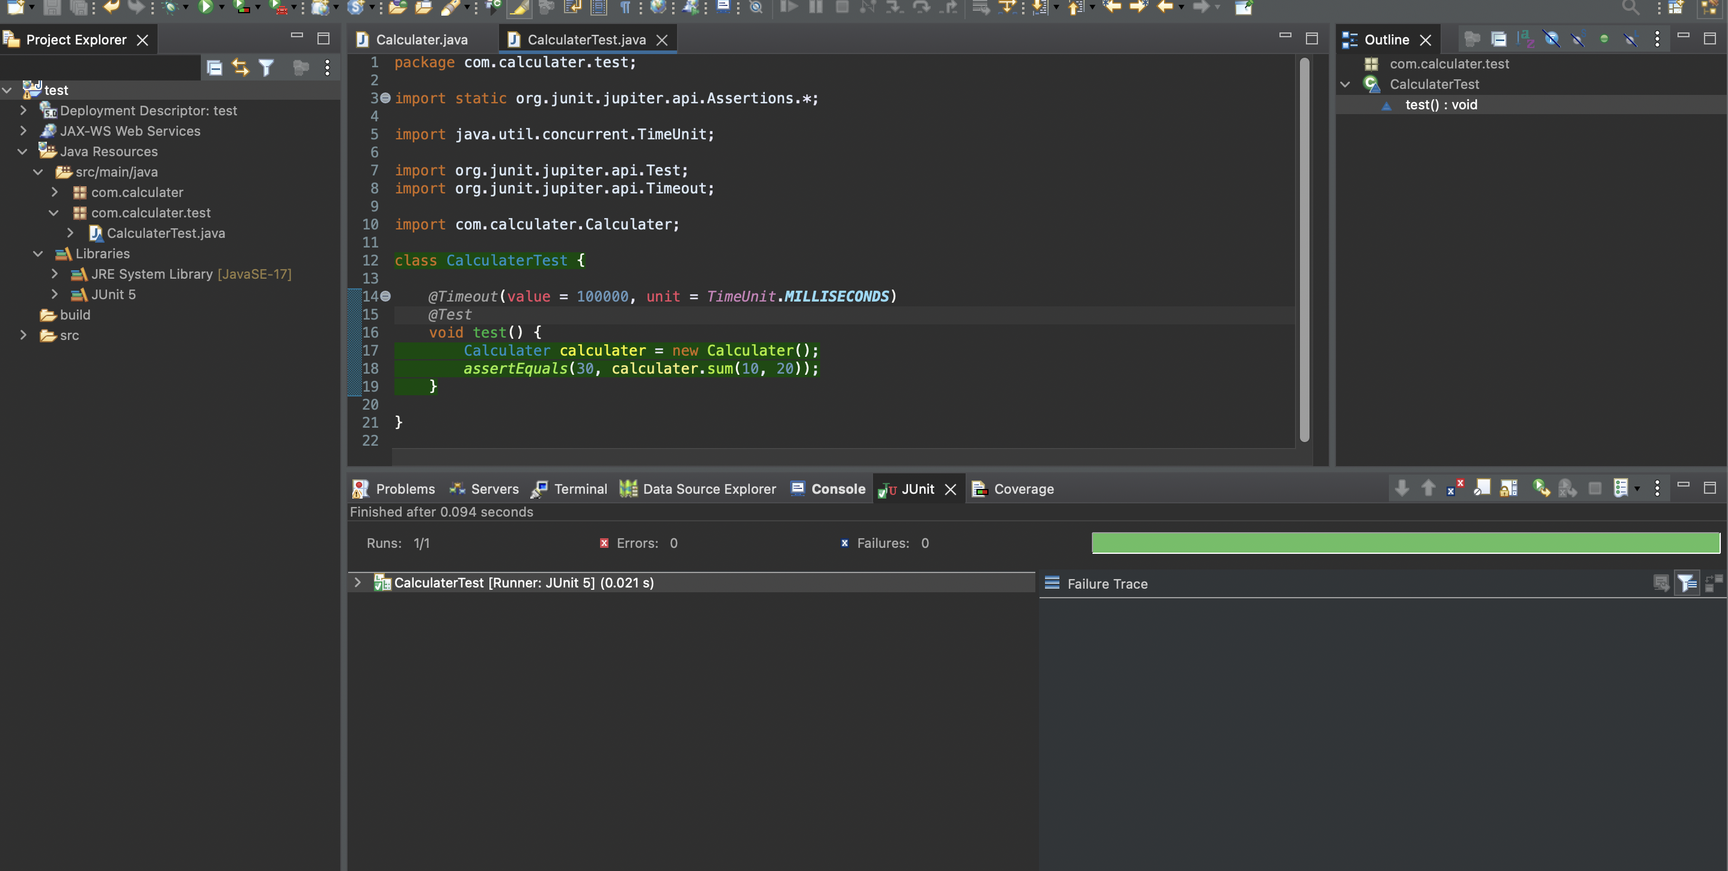Click the main toolbar Run button

[206, 7]
